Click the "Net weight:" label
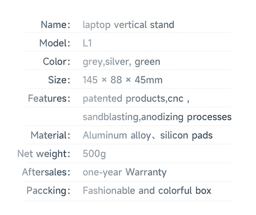Screen dimensions: 256x215 (x=43, y=154)
